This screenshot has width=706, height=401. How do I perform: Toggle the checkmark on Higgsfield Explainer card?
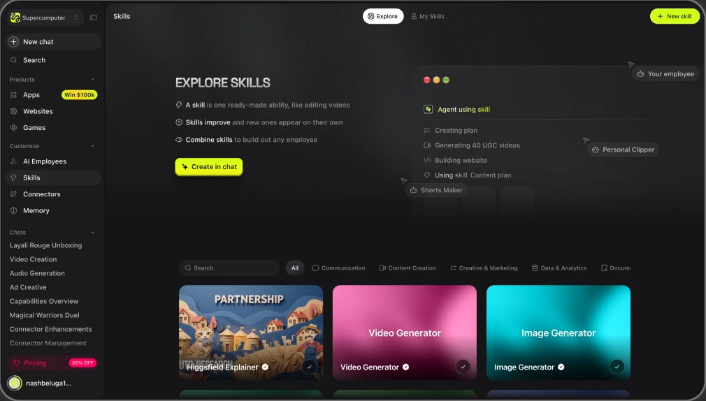click(310, 367)
